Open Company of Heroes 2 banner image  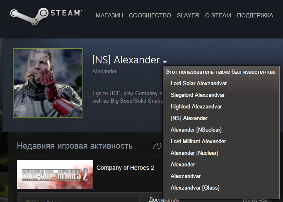[55, 174]
